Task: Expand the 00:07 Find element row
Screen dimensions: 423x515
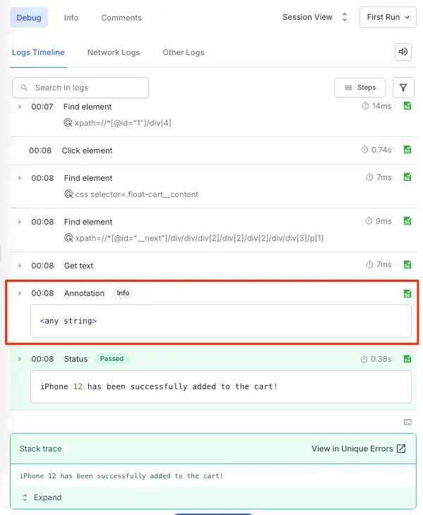Action: [20, 107]
